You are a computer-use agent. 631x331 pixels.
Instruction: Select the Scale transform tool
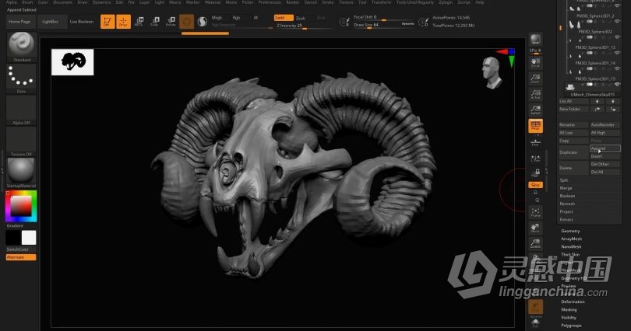coord(155,21)
